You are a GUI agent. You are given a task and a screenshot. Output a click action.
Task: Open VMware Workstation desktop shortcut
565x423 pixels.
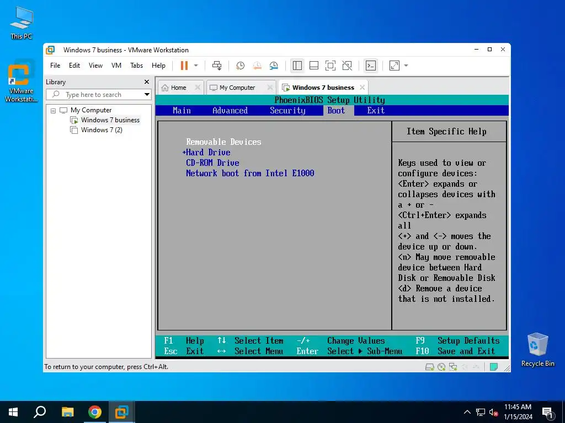(22, 82)
